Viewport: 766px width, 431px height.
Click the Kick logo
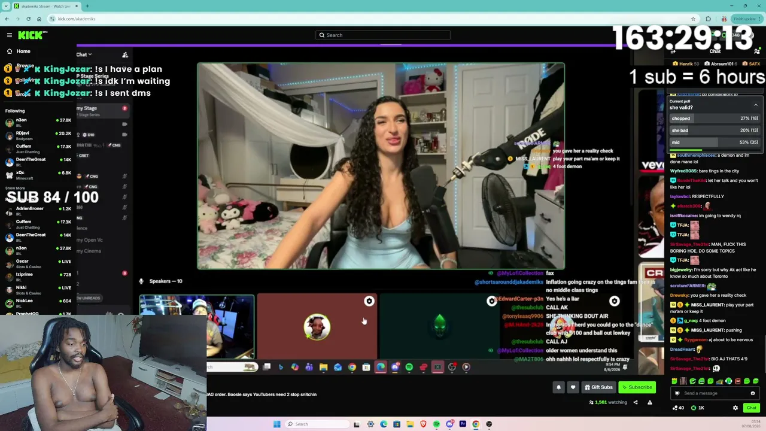pyautogui.click(x=30, y=35)
